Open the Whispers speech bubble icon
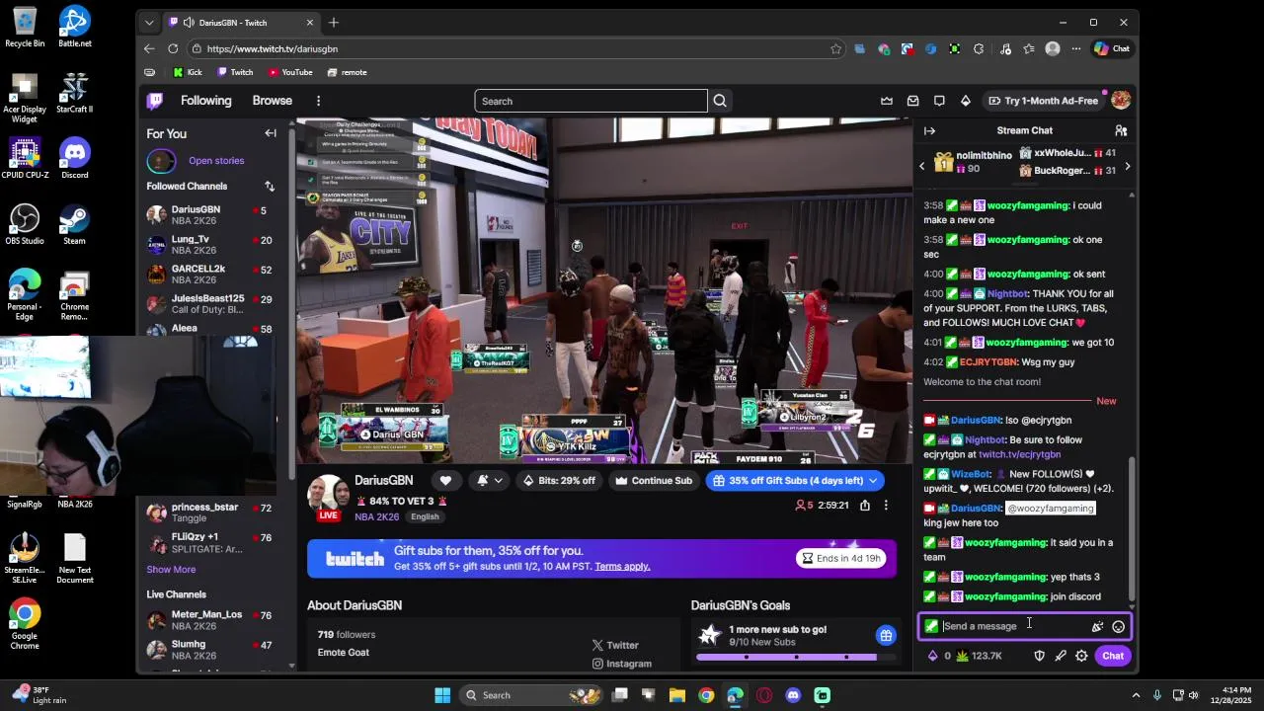The width and height of the screenshot is (1264, 711). click(939, 101)
